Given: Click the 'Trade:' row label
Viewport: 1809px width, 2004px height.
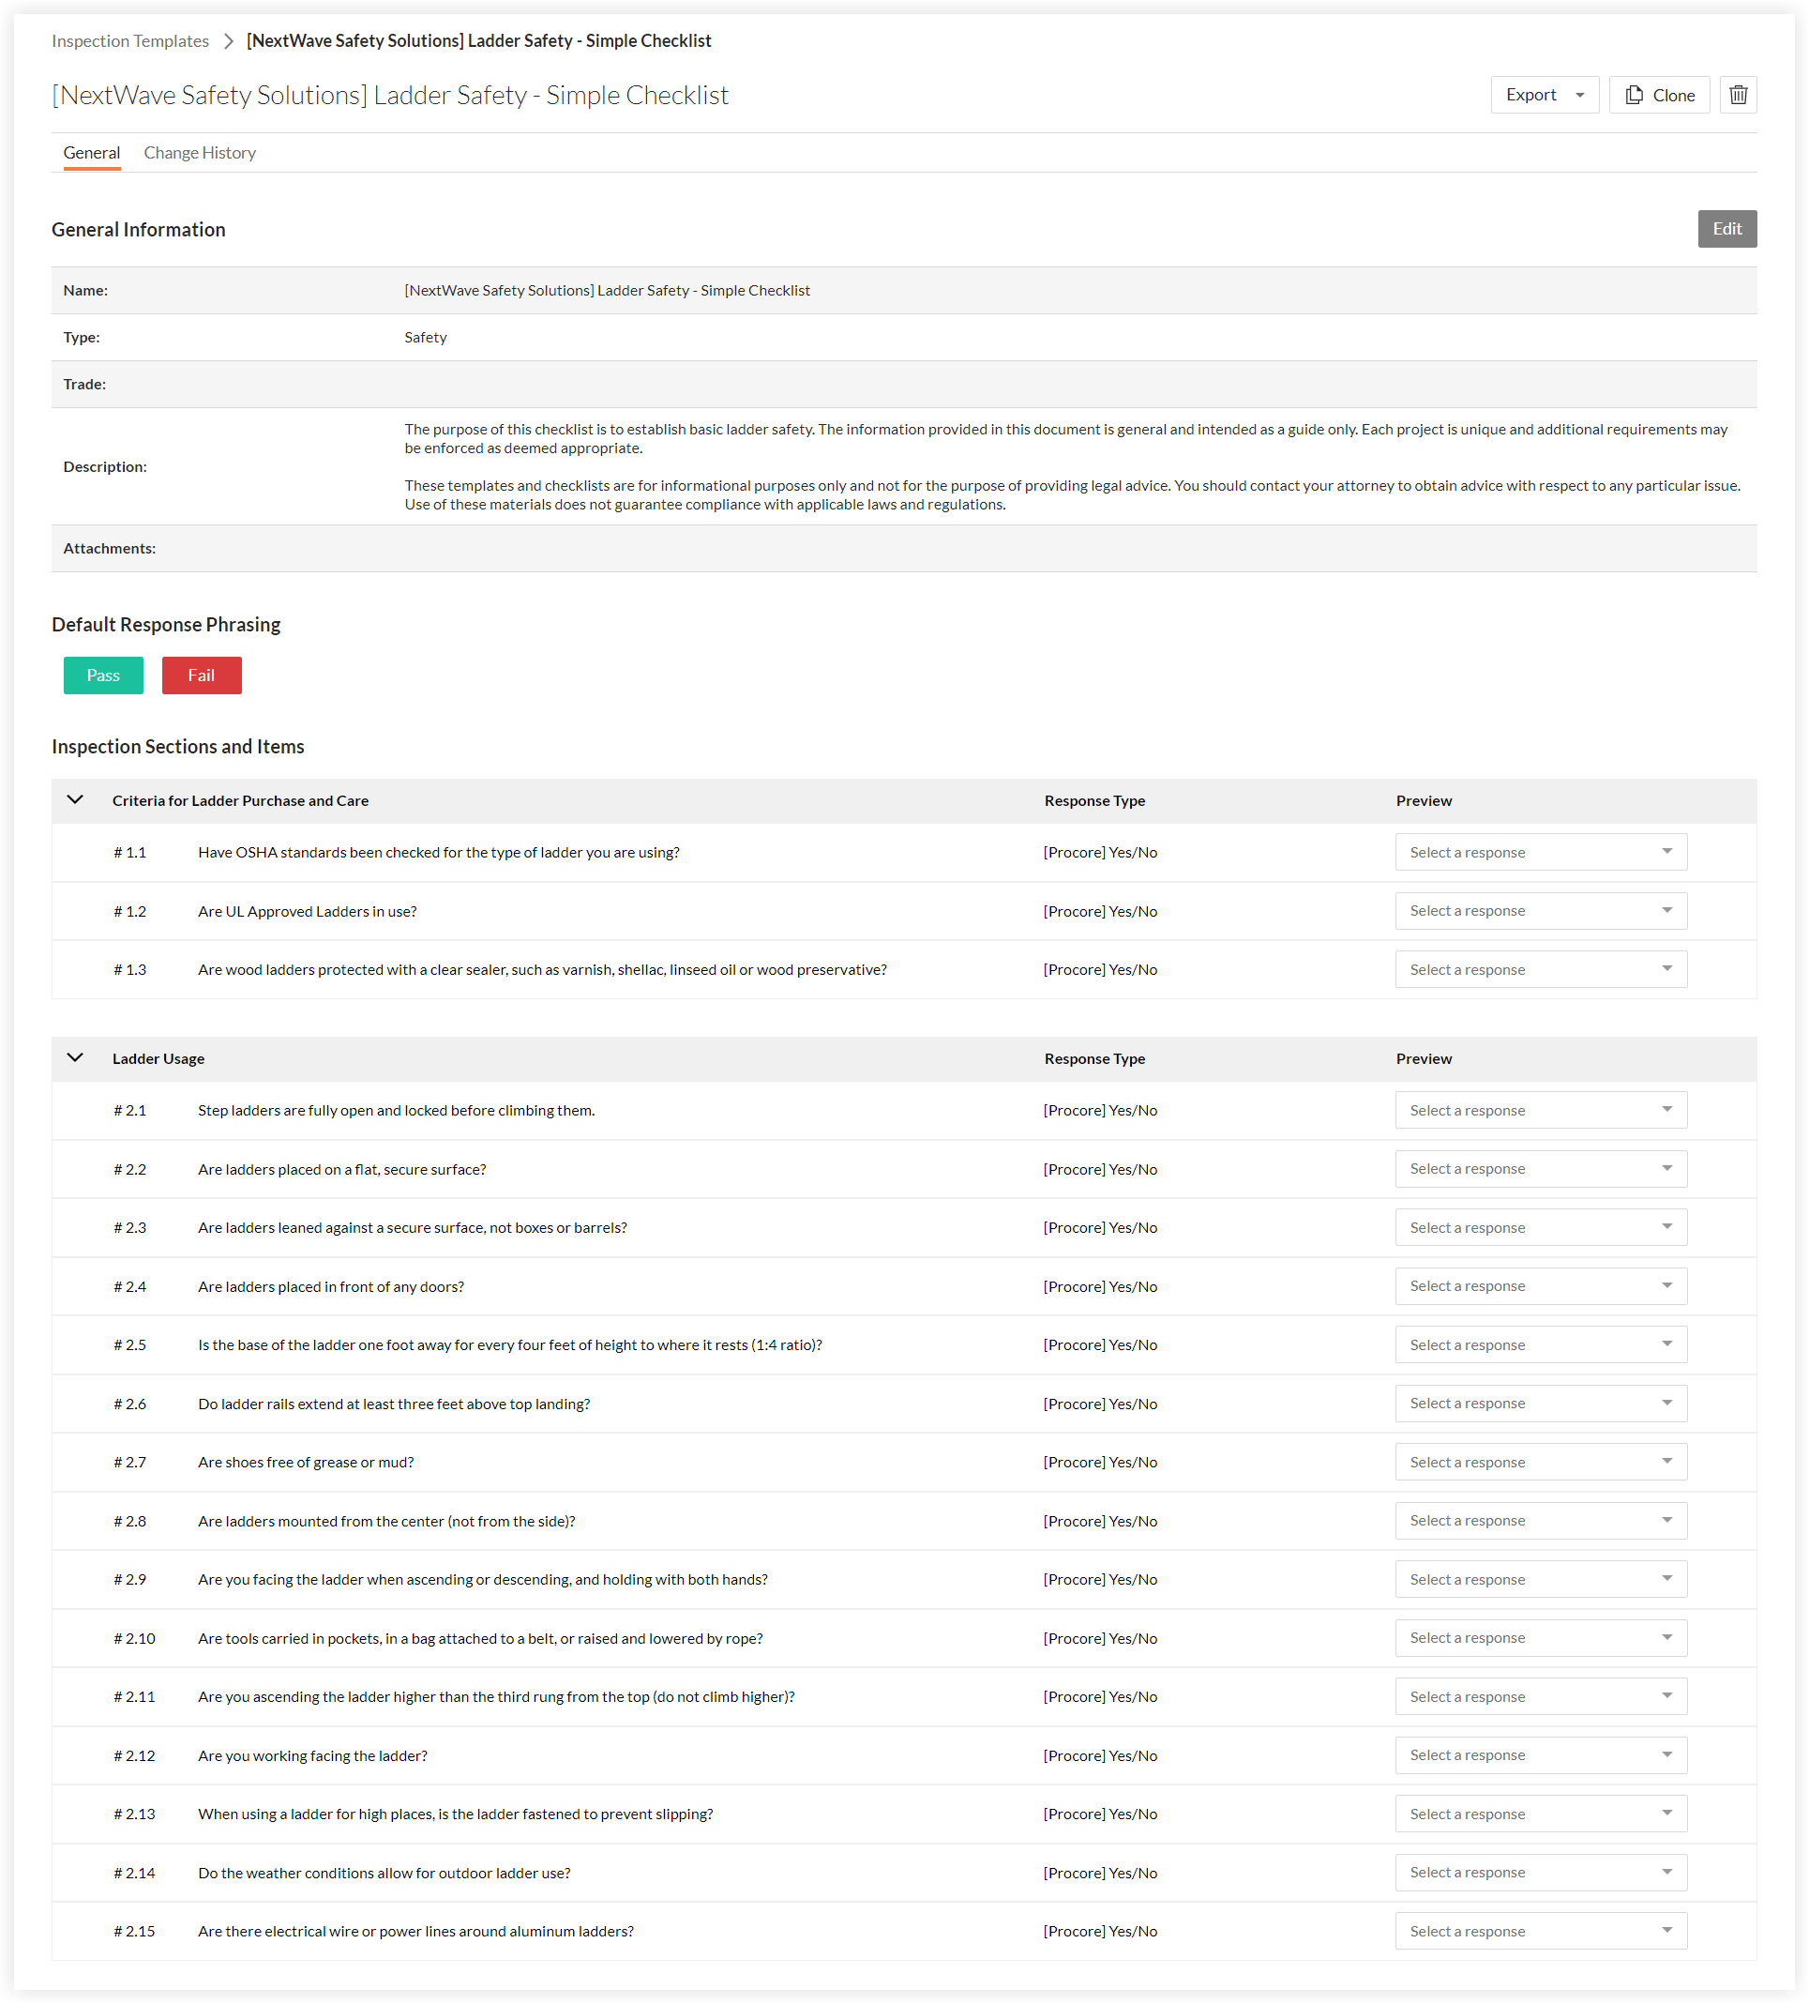Looking at the screenshot, I should coord(84,384).
